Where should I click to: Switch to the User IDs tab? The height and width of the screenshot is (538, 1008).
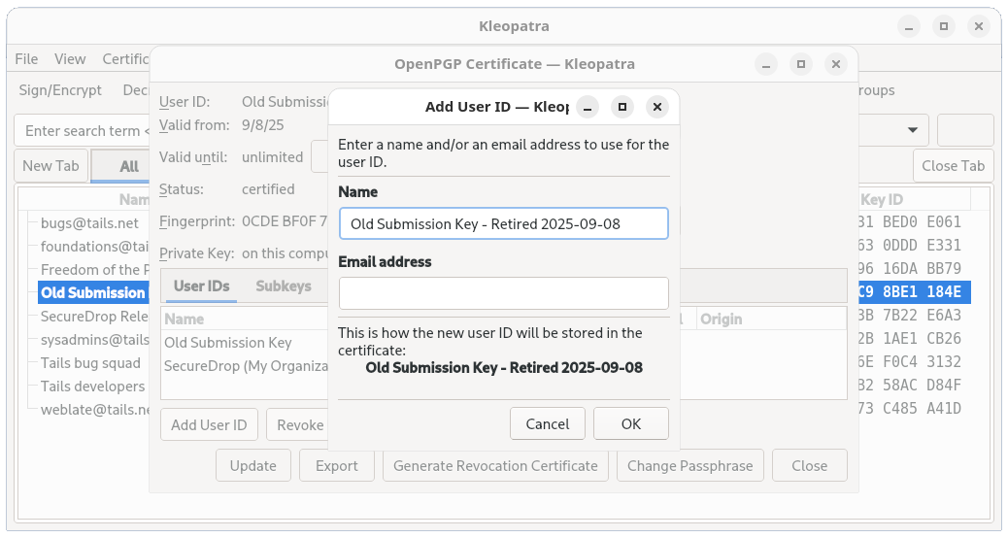(201, 286)
